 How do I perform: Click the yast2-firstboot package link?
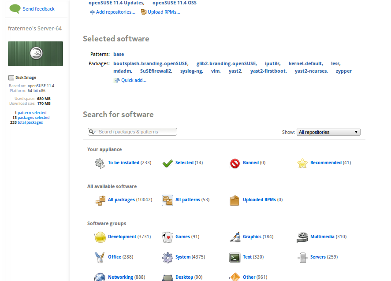click(268, 71)
